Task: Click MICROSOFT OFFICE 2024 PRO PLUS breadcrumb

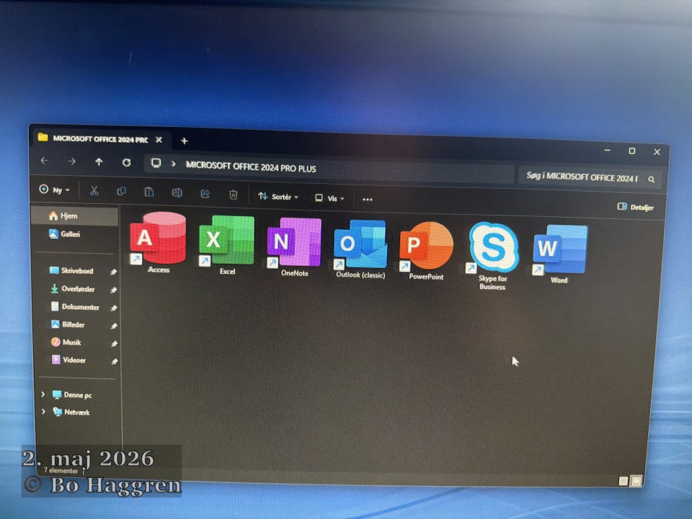Action: tap(251, 167)
